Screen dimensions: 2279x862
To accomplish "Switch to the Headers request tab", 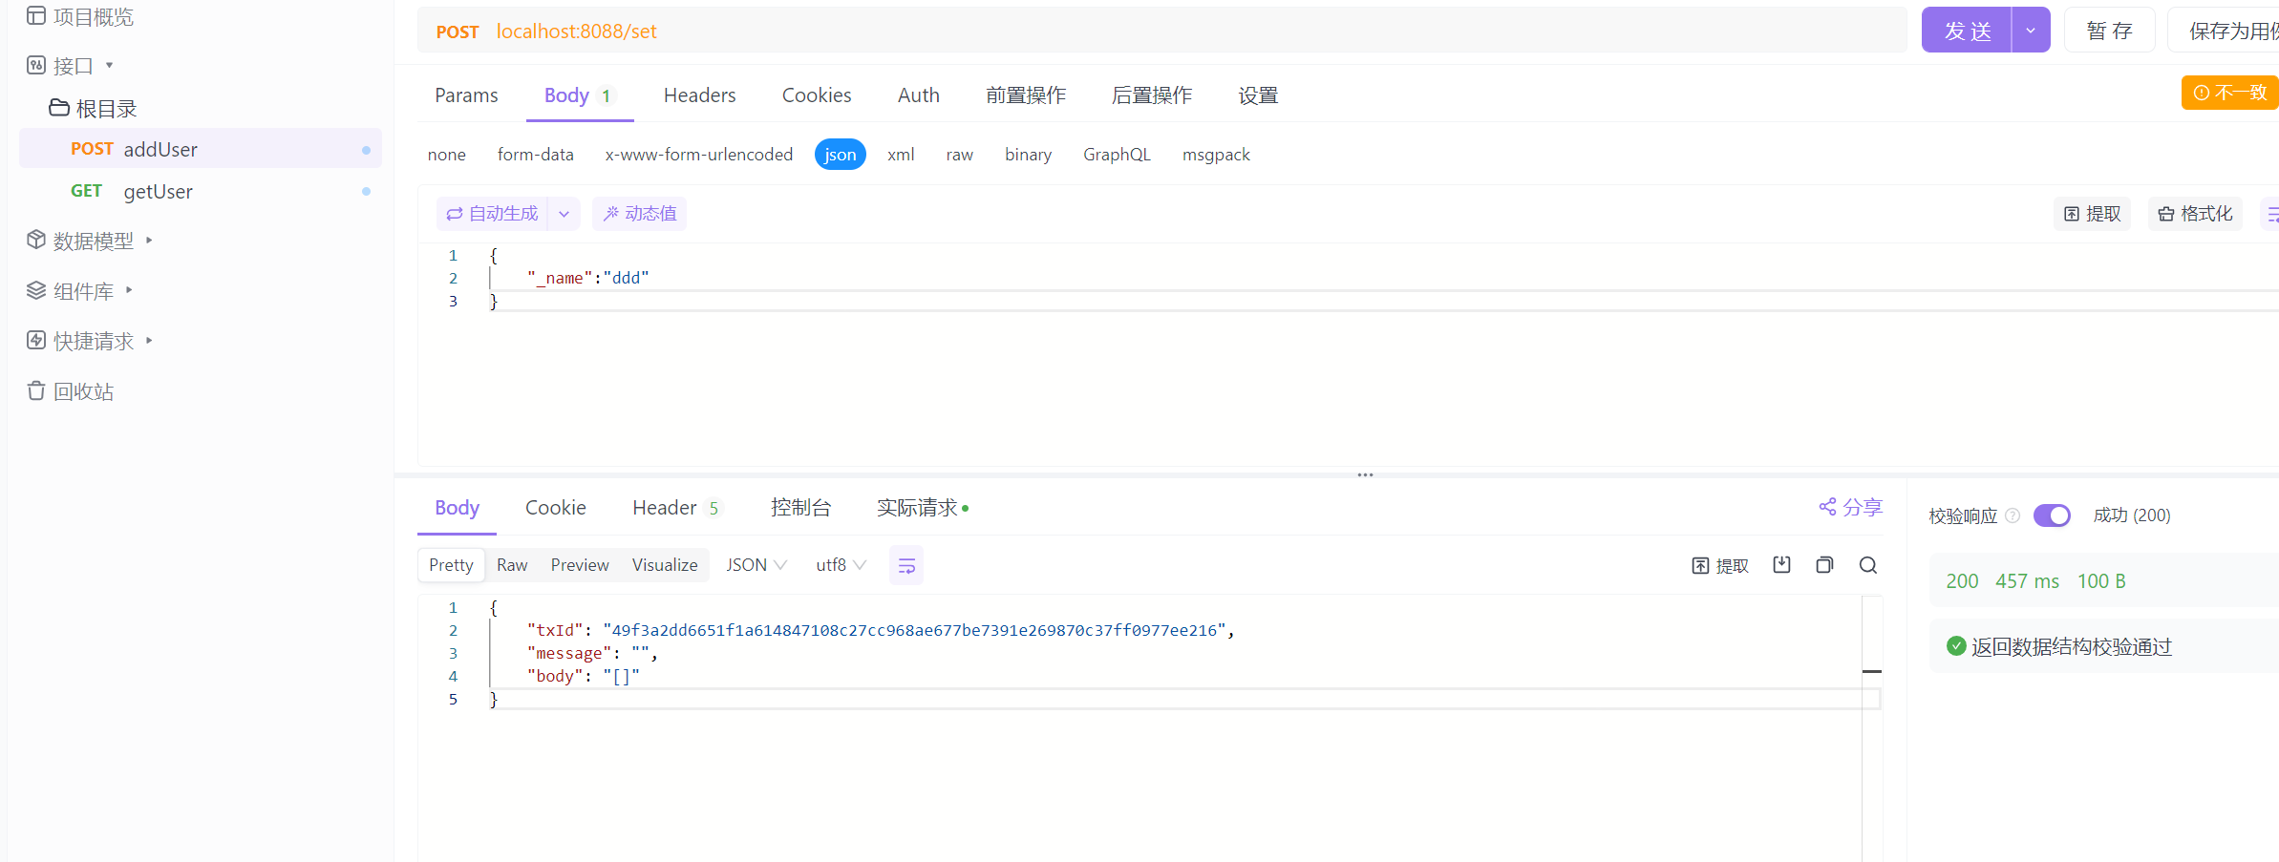I will click(x=699, y=95).
